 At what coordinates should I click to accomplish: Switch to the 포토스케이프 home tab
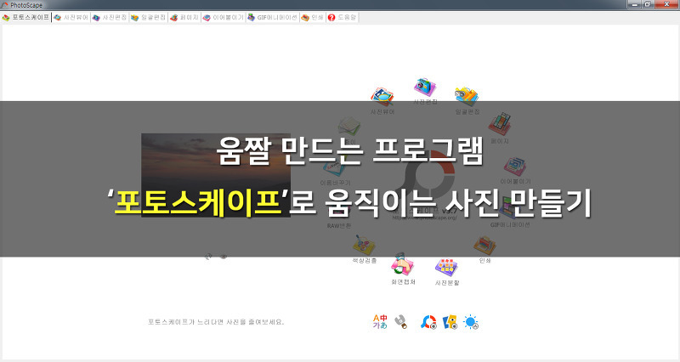pyautogui.click(x=26, y=17)
